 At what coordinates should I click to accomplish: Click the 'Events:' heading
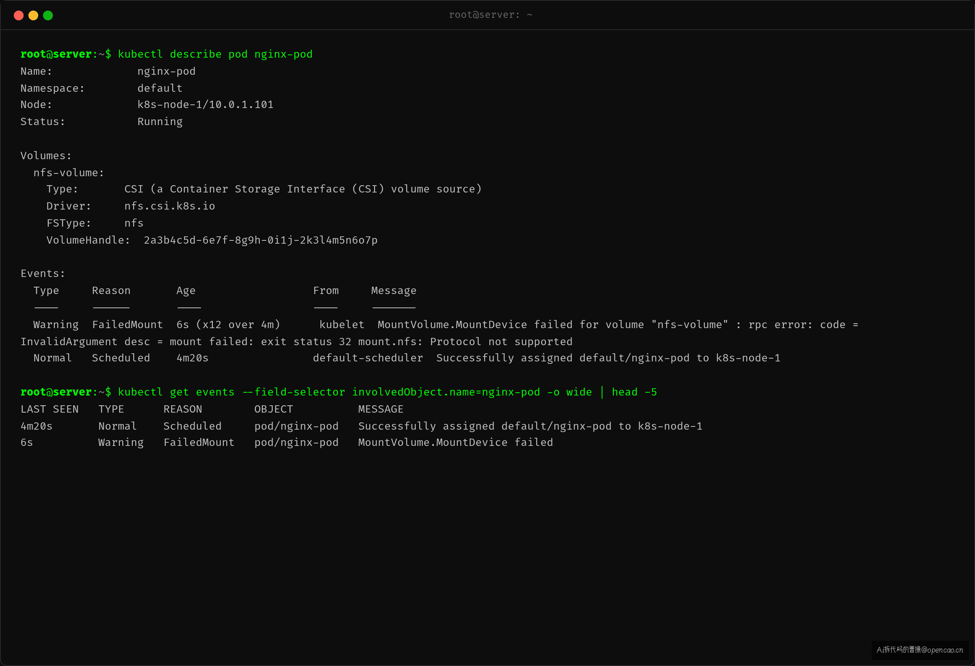pos(43,274)
